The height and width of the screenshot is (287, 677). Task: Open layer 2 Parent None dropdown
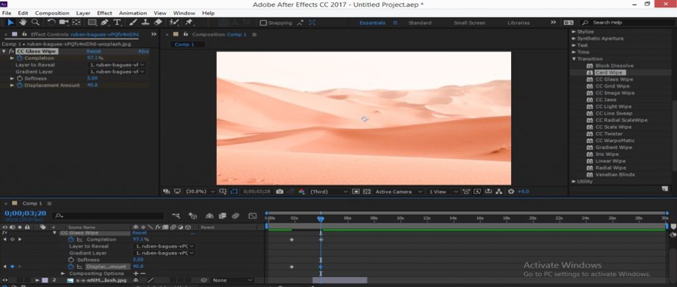[x=232, y=280]
